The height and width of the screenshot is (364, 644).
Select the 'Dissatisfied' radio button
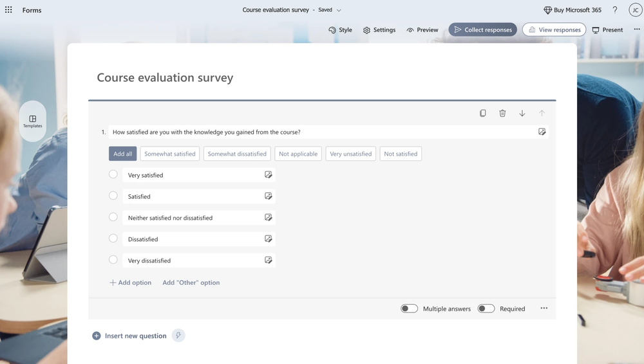113,239
